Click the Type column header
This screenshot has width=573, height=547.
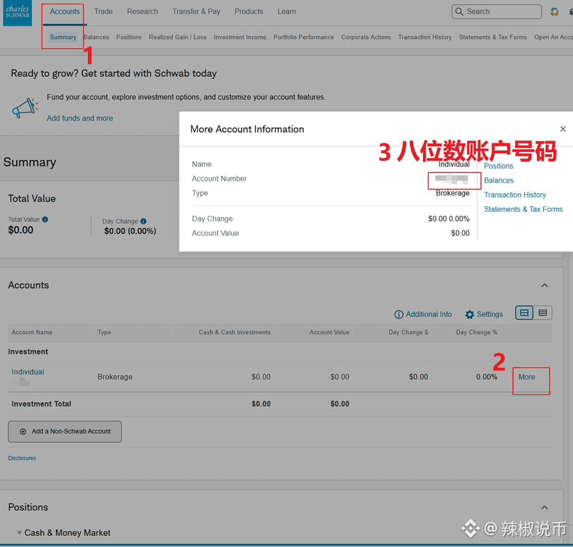click(104, 332)
